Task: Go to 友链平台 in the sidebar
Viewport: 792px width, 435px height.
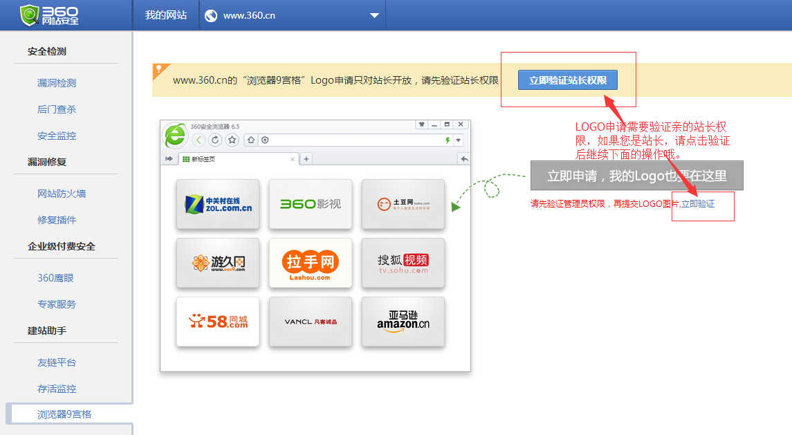Action: tap(57, 362)
